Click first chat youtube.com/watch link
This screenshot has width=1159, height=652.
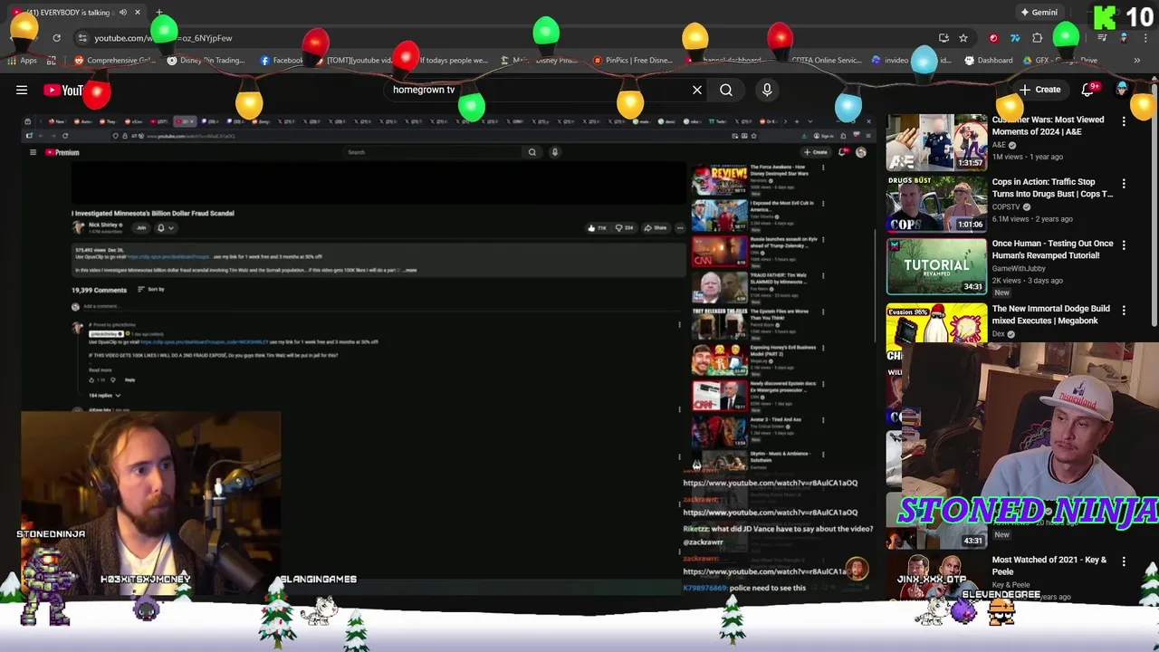[770, 483]
